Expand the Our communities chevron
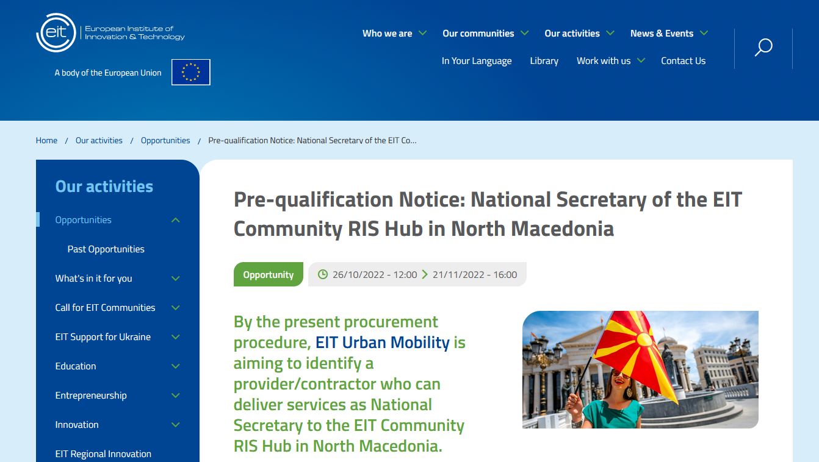The height and width of the screenshot is (462, 819). pyautogui.click(x=524, y=33)
